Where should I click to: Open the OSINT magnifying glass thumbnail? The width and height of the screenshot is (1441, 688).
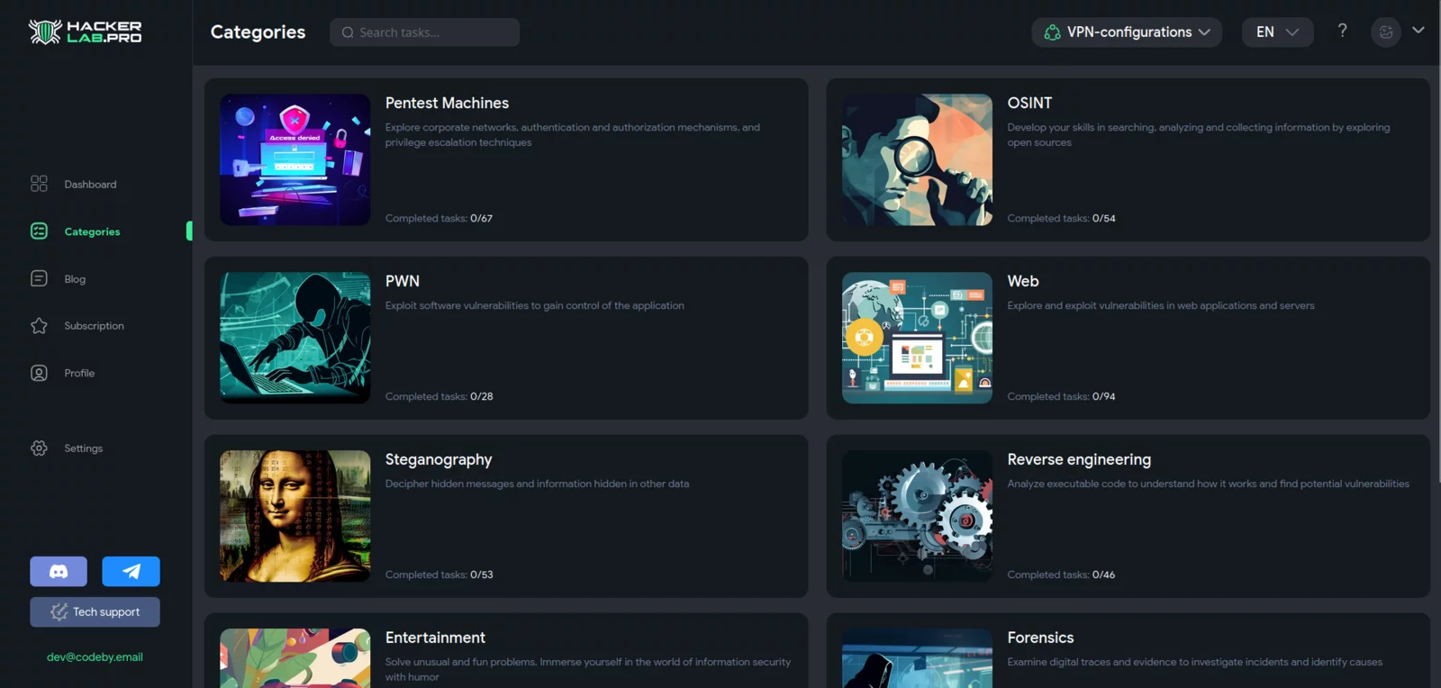917,159
